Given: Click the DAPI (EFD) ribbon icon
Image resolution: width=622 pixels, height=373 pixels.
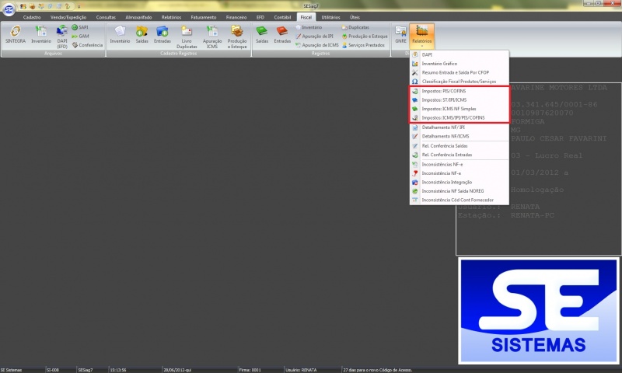Looking at the screenshot, I should point(62,35).
